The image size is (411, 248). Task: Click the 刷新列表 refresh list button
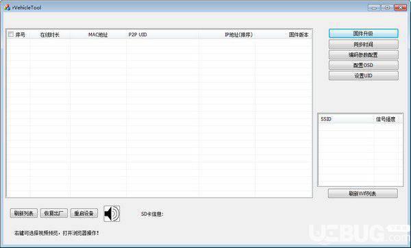point(24,213)
